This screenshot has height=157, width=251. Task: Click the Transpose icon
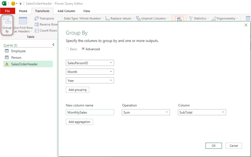coord(37,19)
